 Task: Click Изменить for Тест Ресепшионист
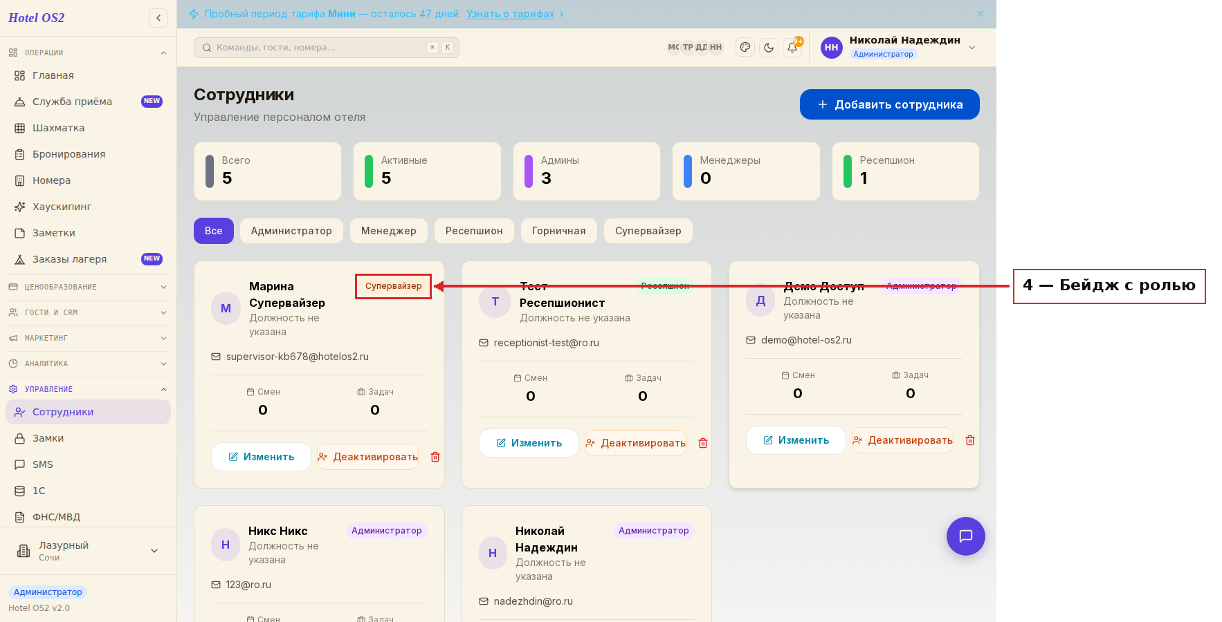pos(529,443)
